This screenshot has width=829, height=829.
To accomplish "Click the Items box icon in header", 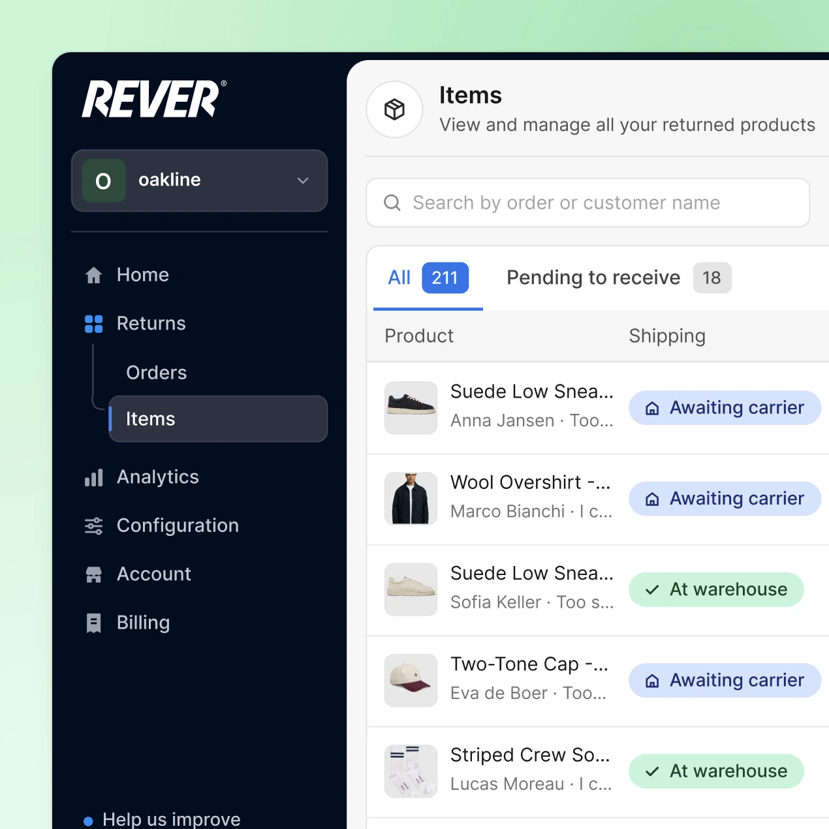I will (395, 109).
